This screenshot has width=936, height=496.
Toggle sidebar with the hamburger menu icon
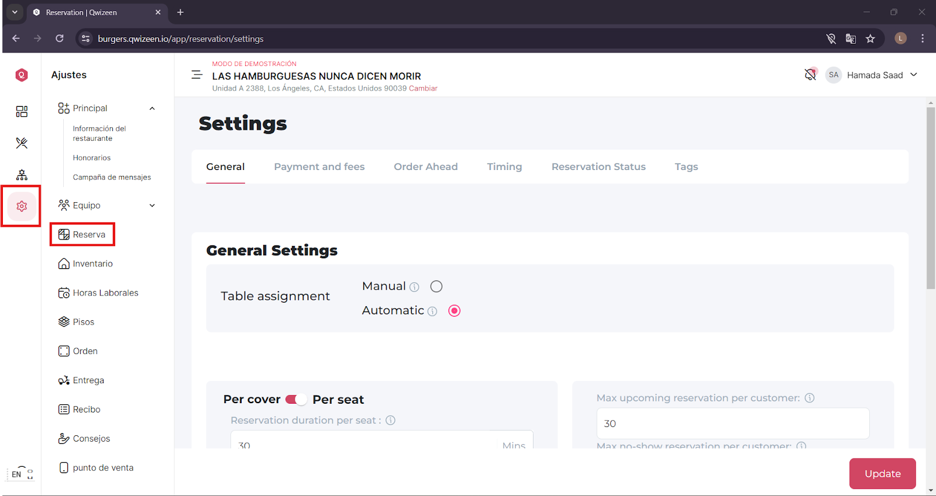(x=197, y=75)
